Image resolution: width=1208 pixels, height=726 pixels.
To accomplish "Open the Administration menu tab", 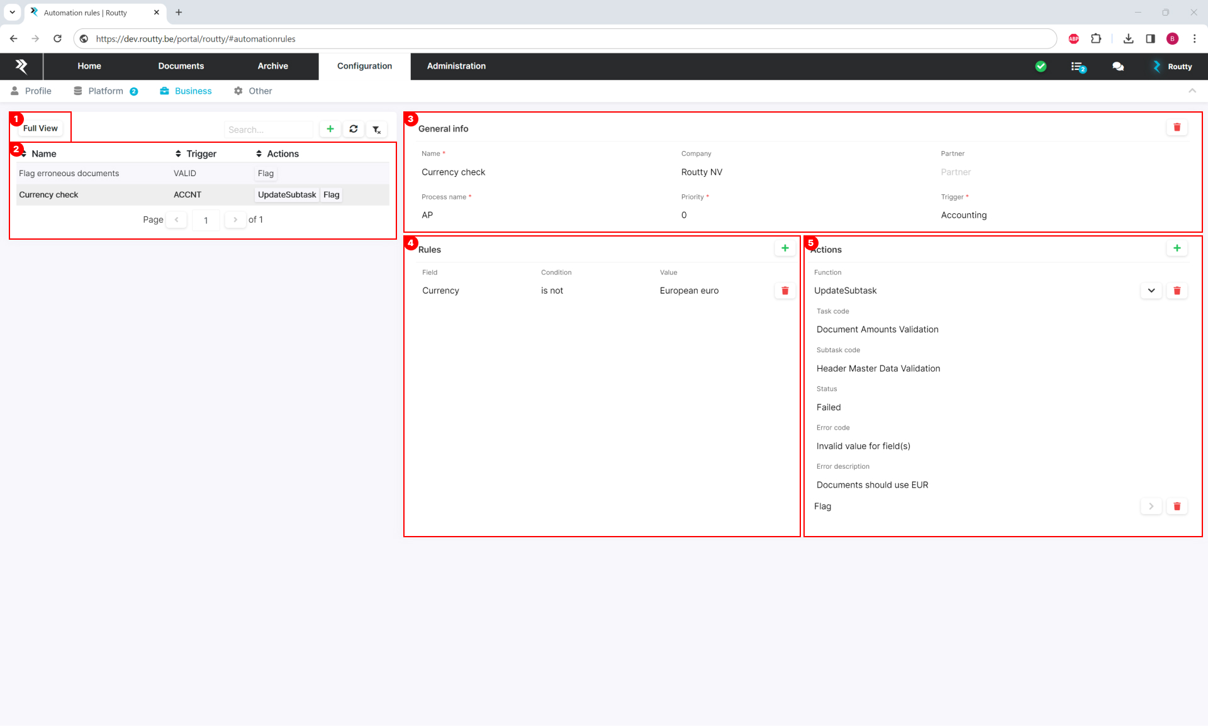I will click(456, 66).
